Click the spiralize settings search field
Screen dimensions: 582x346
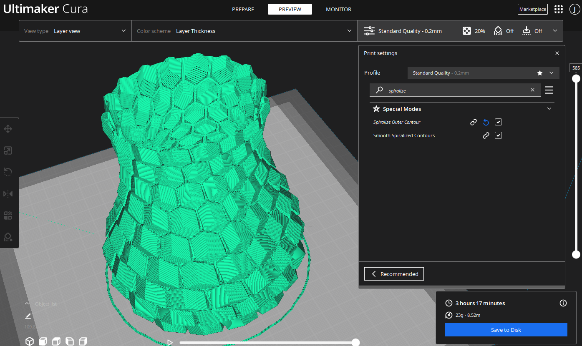[x=455, y=90]
